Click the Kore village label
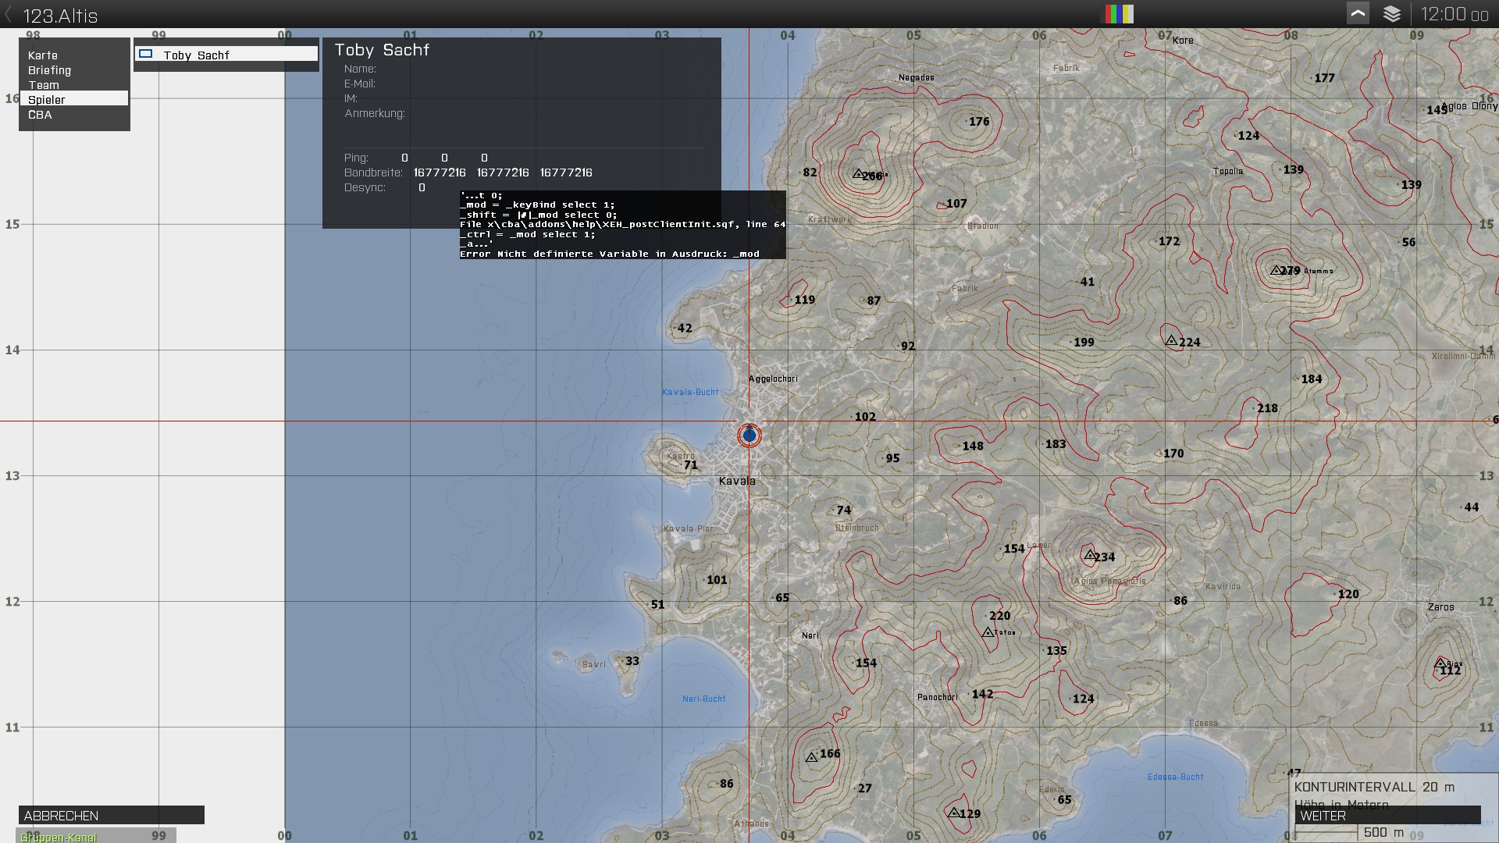Image resolution: width=1499 pixels, height=843 pixels. [1183, 40]
